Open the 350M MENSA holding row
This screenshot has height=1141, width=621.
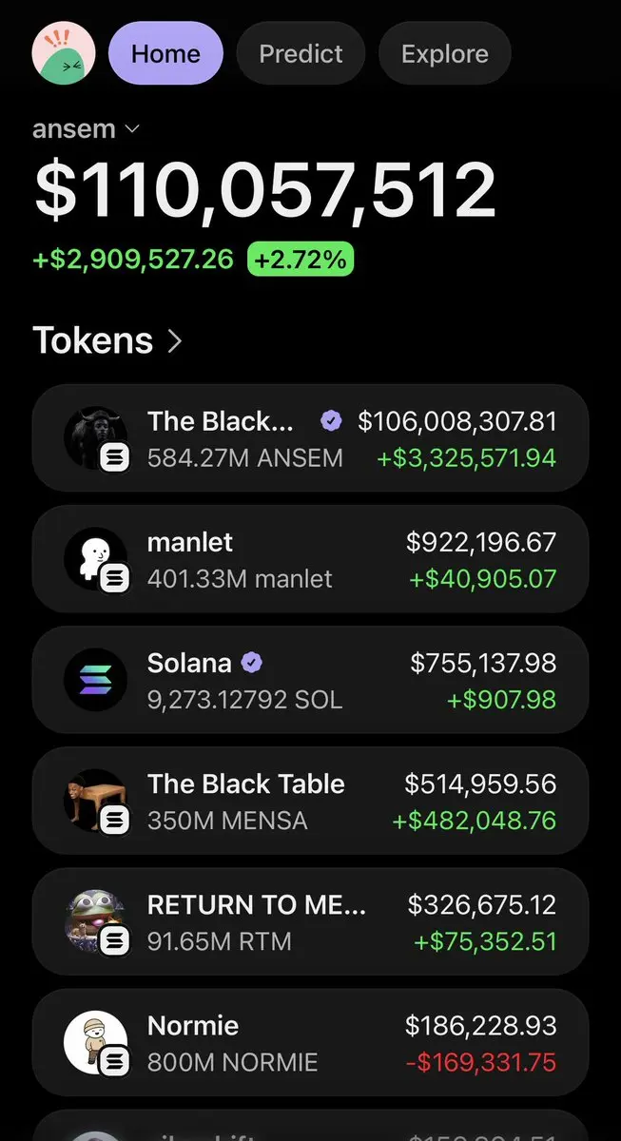click(310, 801)
